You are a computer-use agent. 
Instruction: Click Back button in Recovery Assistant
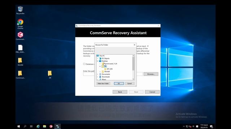[x=120, y=92]
